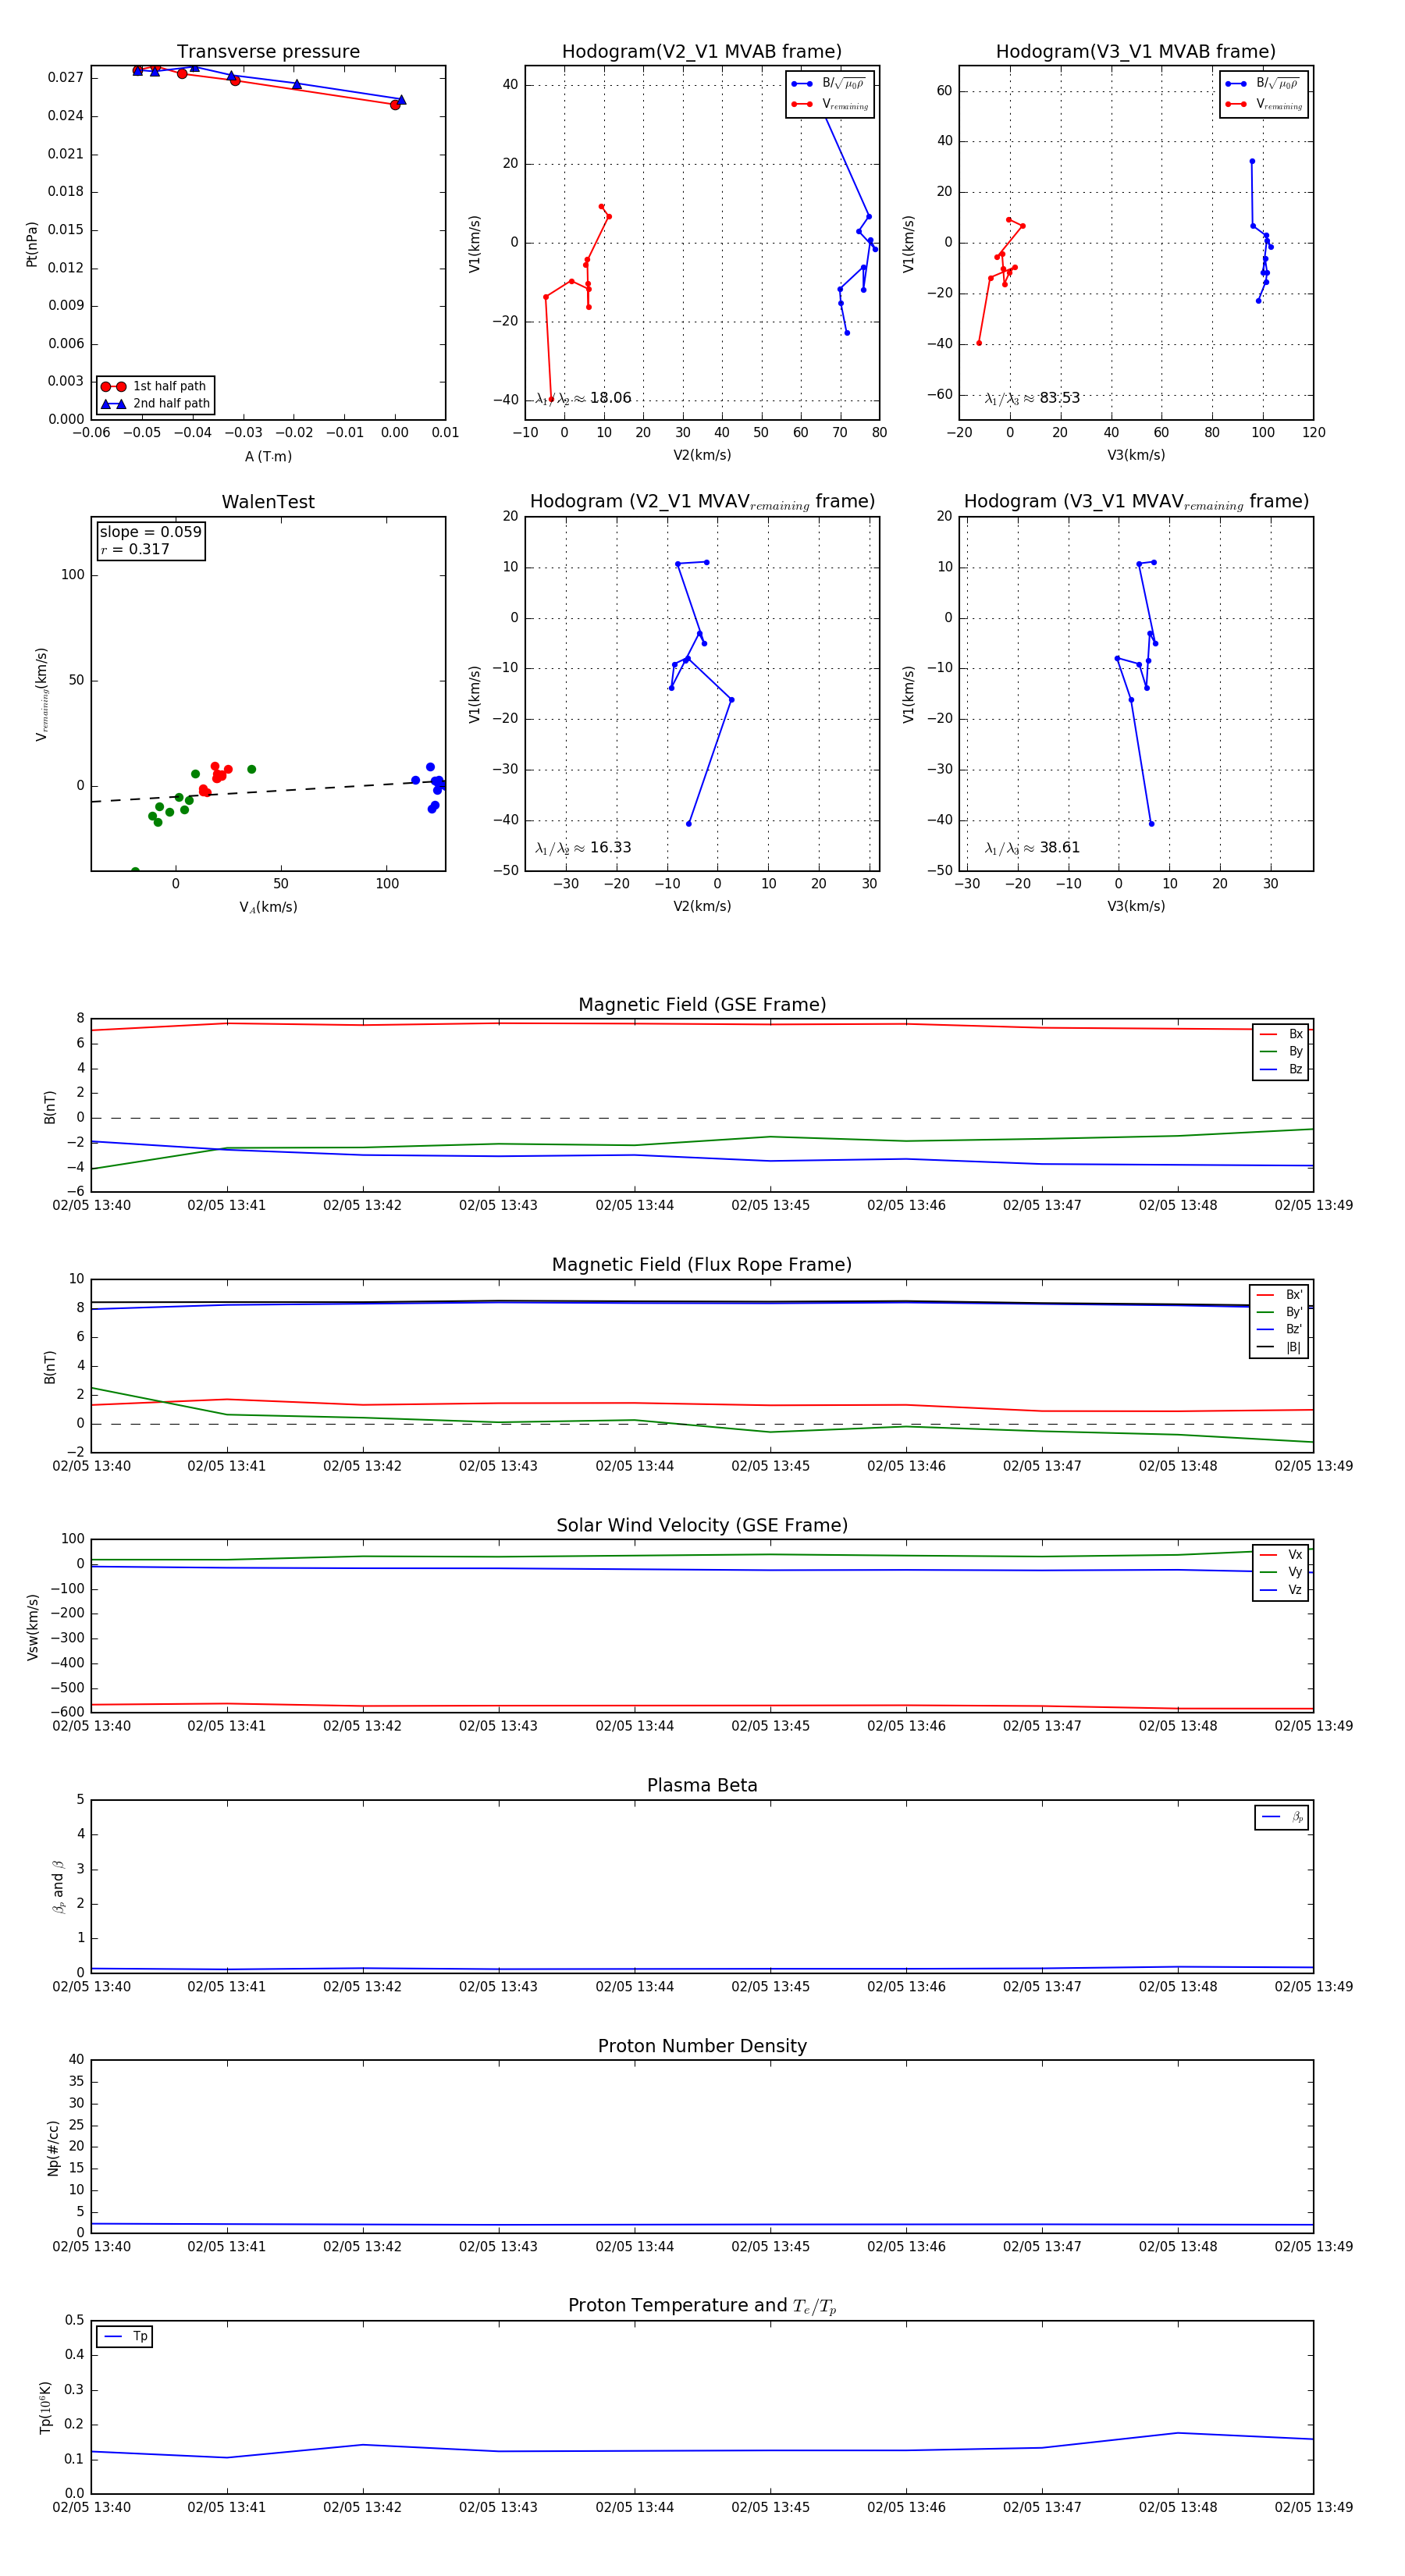Click the Bz legend entry in GSE magnetic plot
Screen dimensions: 1405x2576
[x=1281, y=1070]
